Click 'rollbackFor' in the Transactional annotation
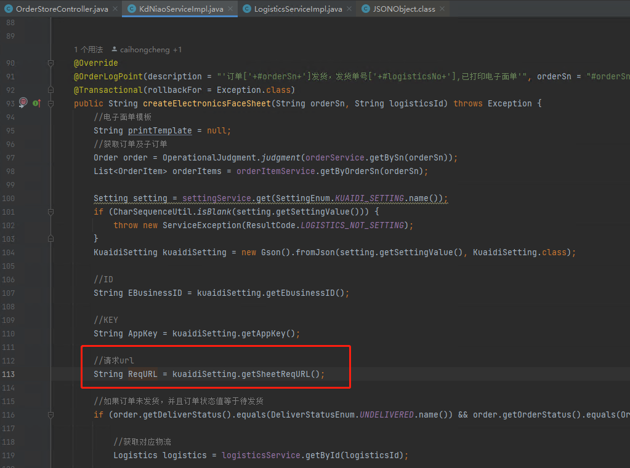The image size is (630, 468). (x=175, y=90)
